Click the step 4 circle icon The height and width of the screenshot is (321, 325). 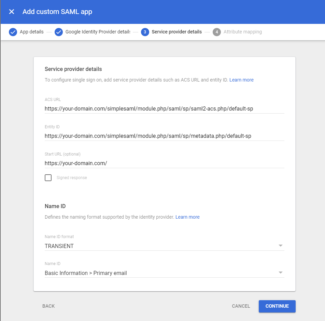pos(216,32)
